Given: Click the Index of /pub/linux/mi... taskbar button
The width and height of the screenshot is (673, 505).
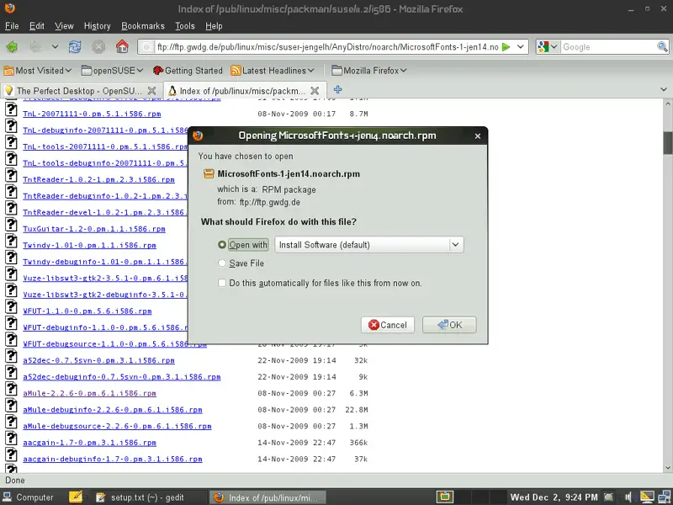Looking at the screenshot, I should [x=268, y=497].
